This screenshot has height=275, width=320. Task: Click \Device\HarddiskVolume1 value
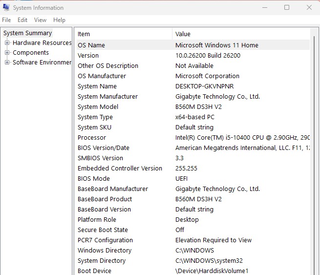tap(212, 271)
